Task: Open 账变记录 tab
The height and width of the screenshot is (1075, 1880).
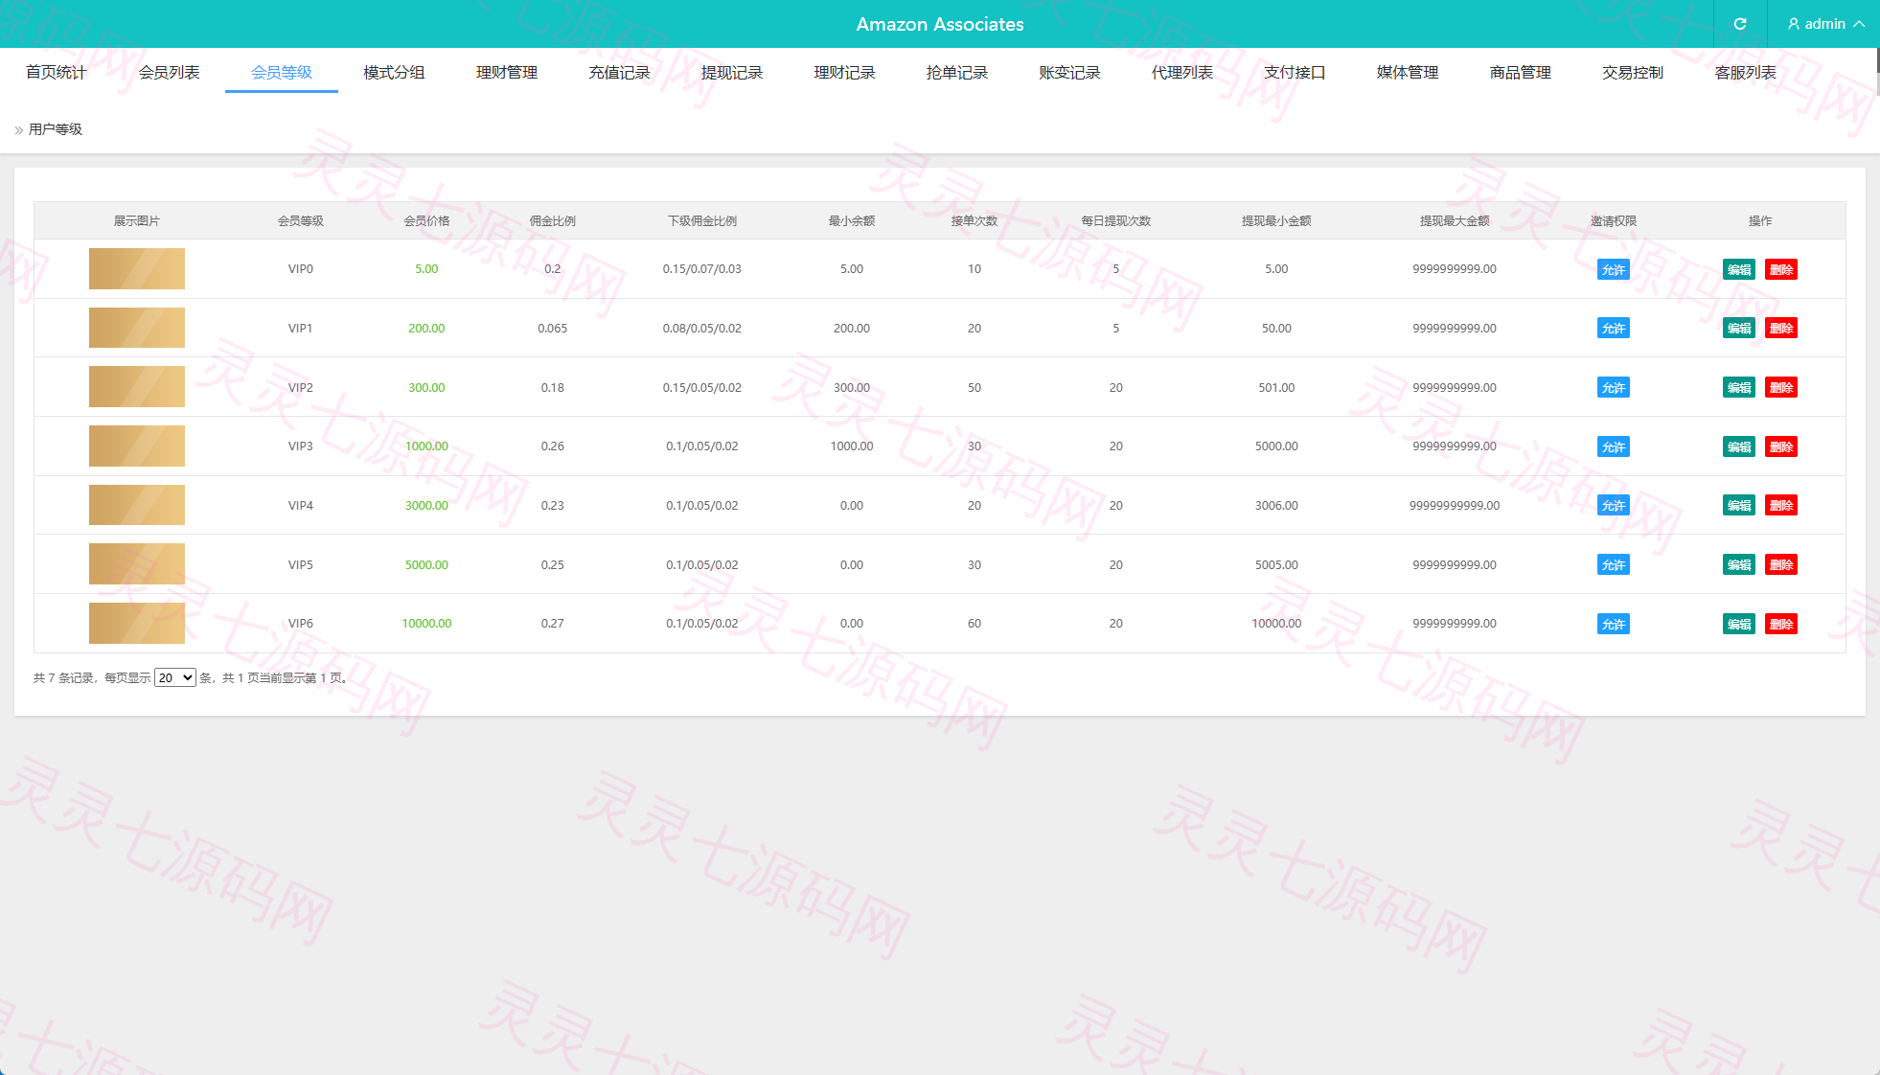Action: click(1069, 72)
